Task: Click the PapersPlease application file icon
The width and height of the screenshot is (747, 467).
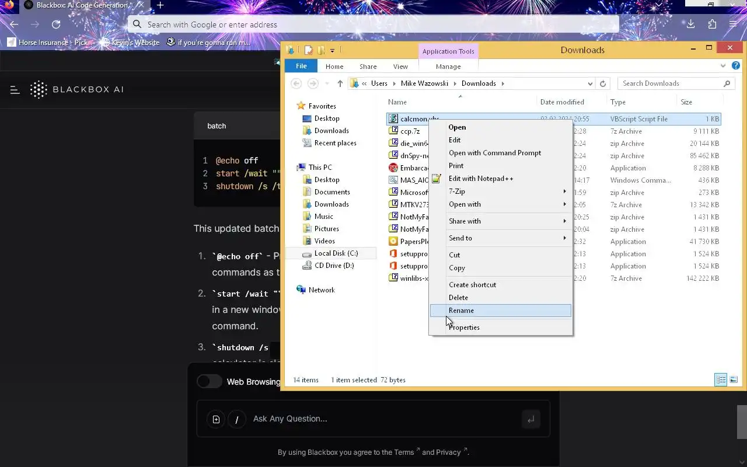Action: coord(393,242)
